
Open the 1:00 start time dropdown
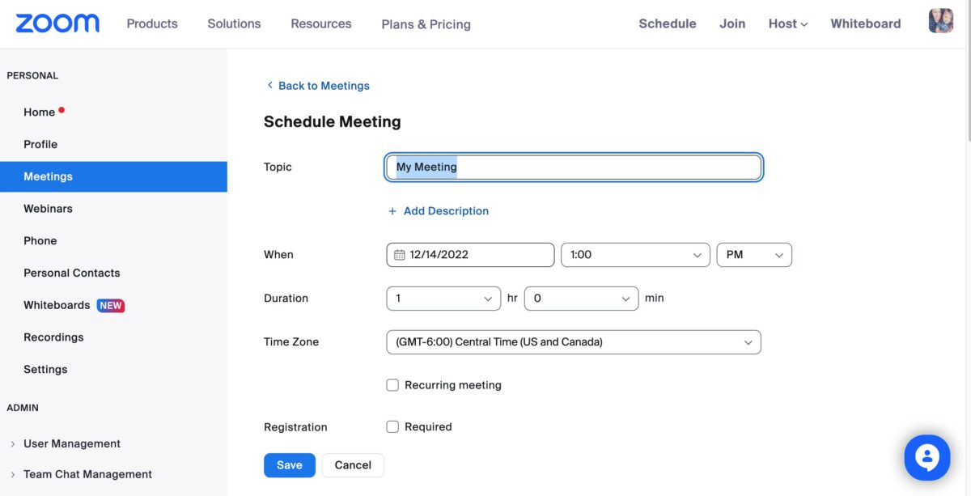pos(634,255)
